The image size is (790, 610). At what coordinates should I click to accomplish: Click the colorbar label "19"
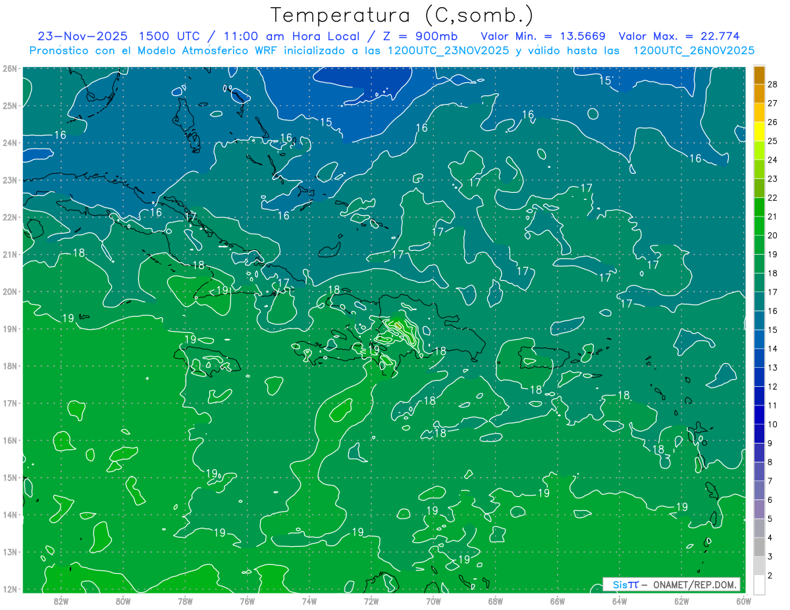pyautogui.click(x=772, y=255)
